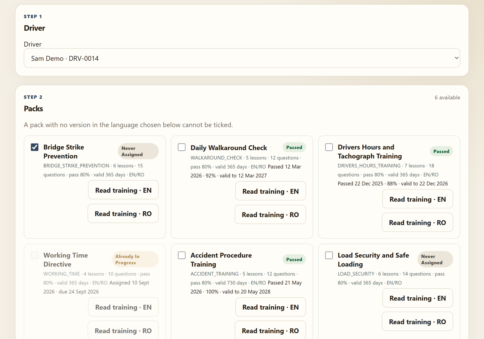Click the Already In Progress badge
This screenshot has width=484, height=339.
[135, 259]
